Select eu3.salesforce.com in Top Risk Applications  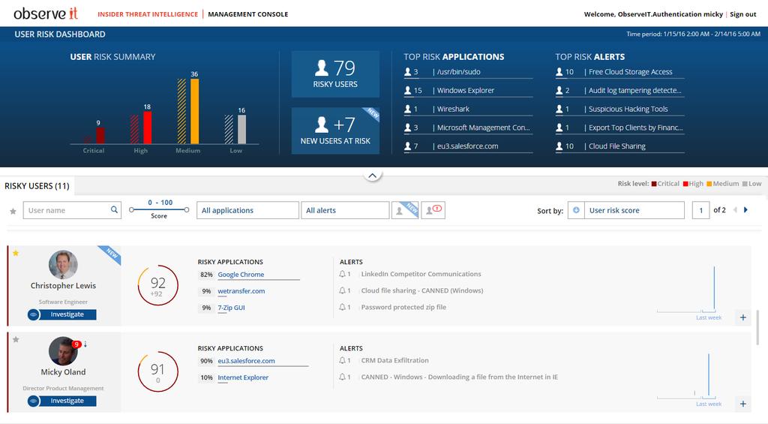[x=468, y=146]
